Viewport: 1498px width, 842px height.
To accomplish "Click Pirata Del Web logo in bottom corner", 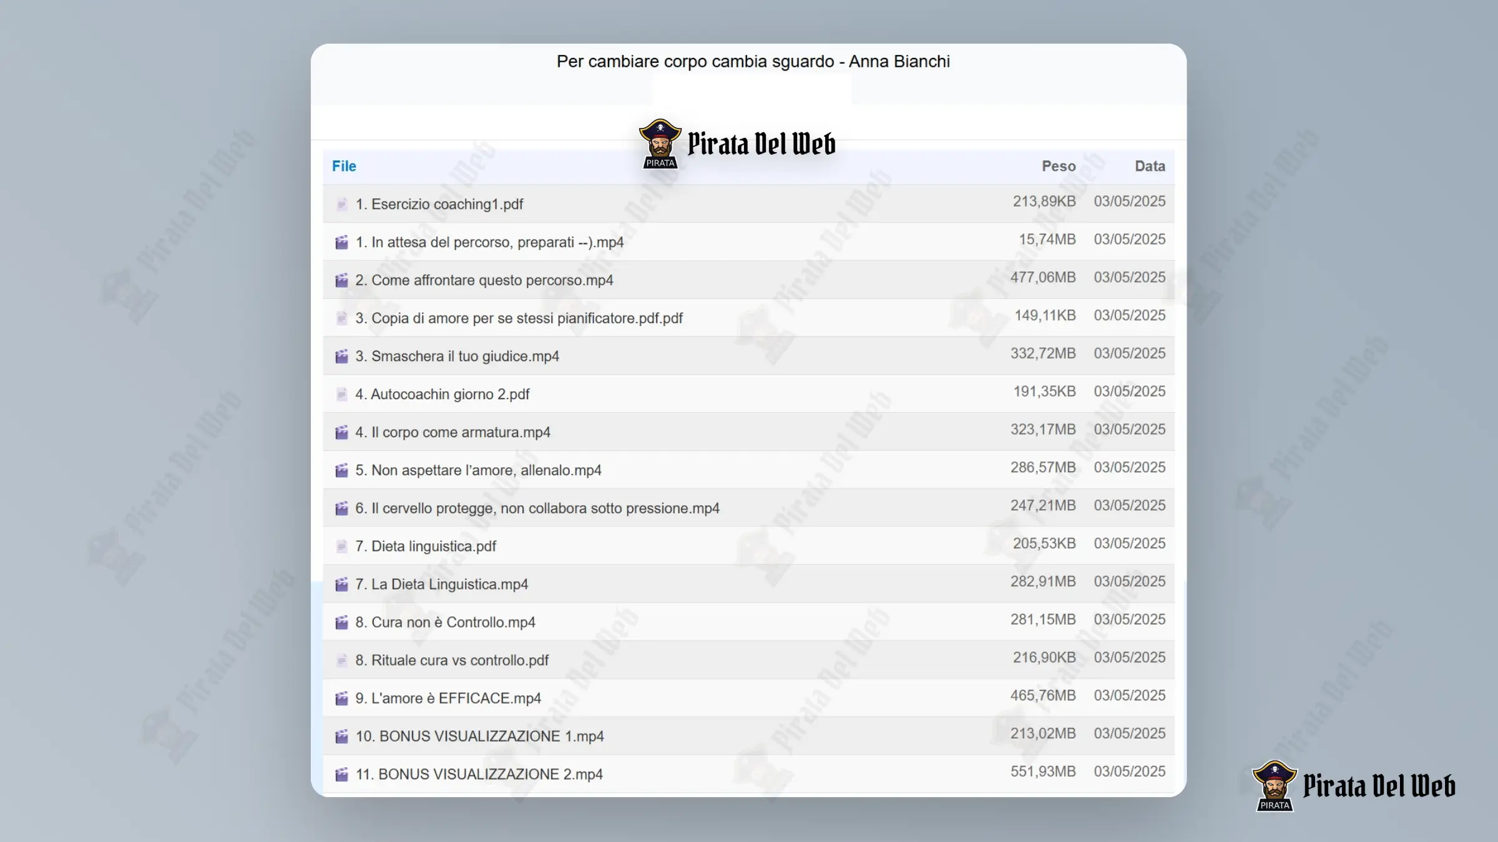I will point(1354,786).
